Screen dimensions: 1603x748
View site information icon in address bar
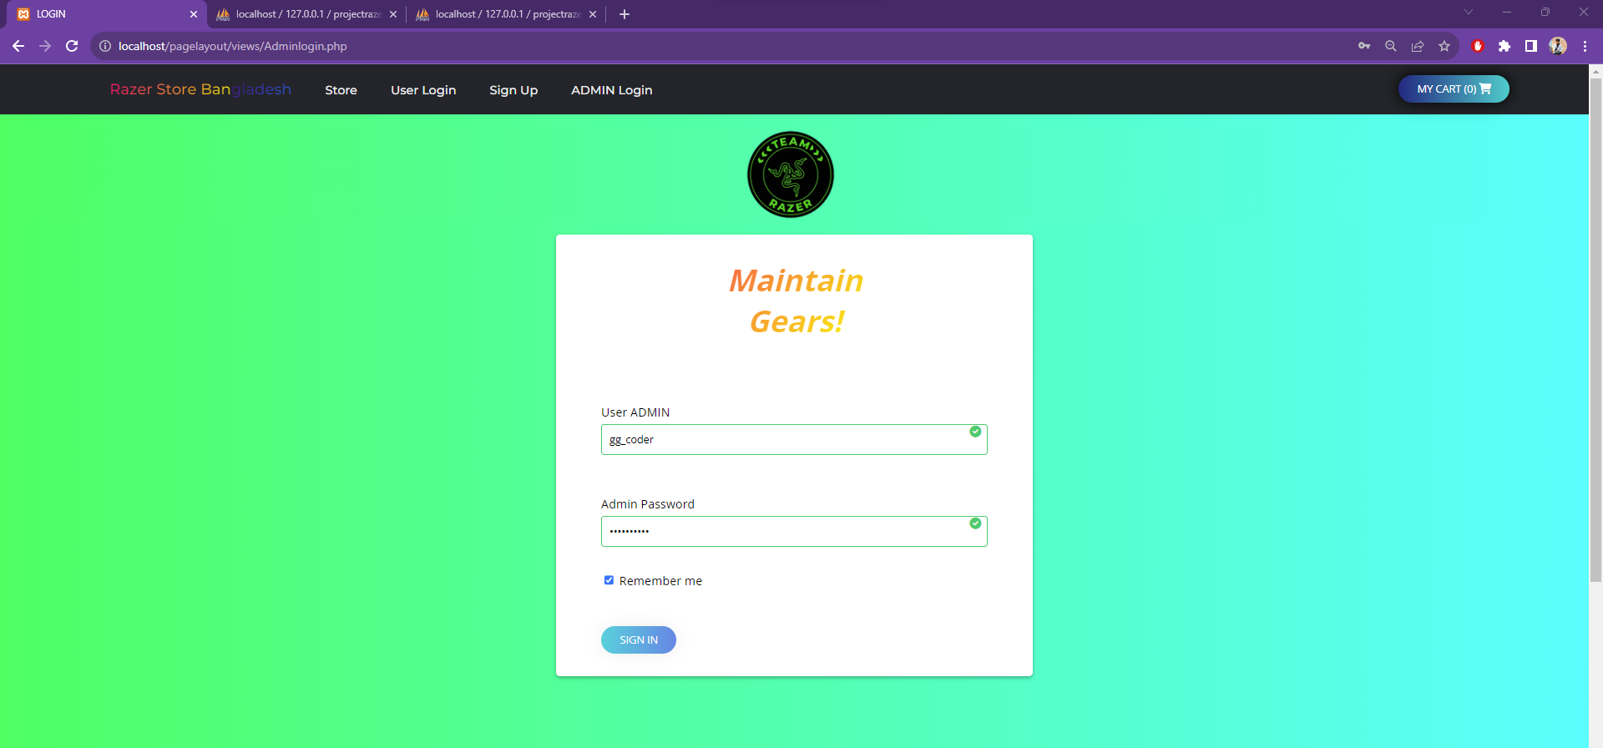pos(105,46)
